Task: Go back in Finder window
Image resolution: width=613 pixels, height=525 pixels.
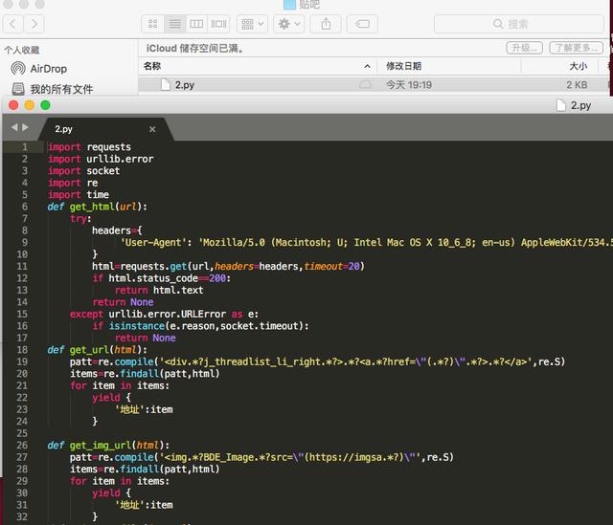Action: pos(12,24)
